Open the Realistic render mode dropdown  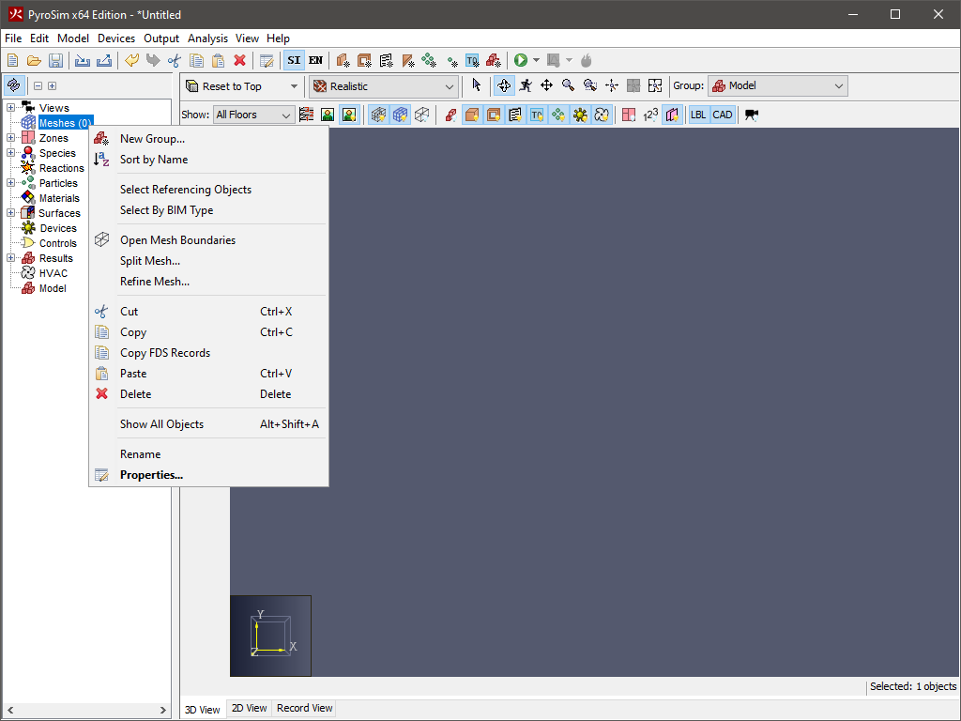[384, 86]
